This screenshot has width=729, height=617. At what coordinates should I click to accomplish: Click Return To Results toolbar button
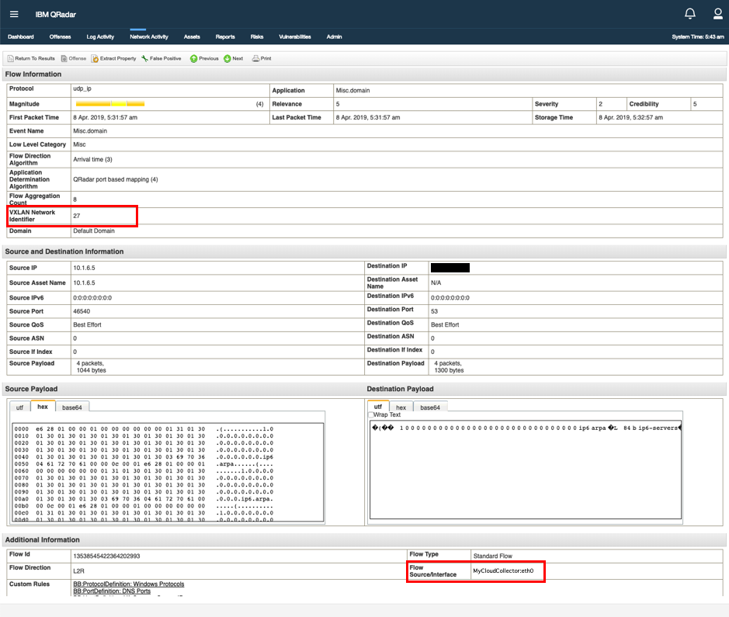click(31, 58)
